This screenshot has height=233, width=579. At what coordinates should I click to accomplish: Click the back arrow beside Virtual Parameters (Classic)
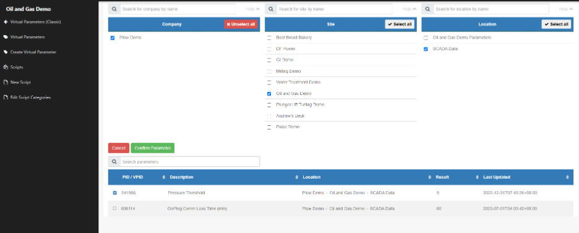pos(6,22)
